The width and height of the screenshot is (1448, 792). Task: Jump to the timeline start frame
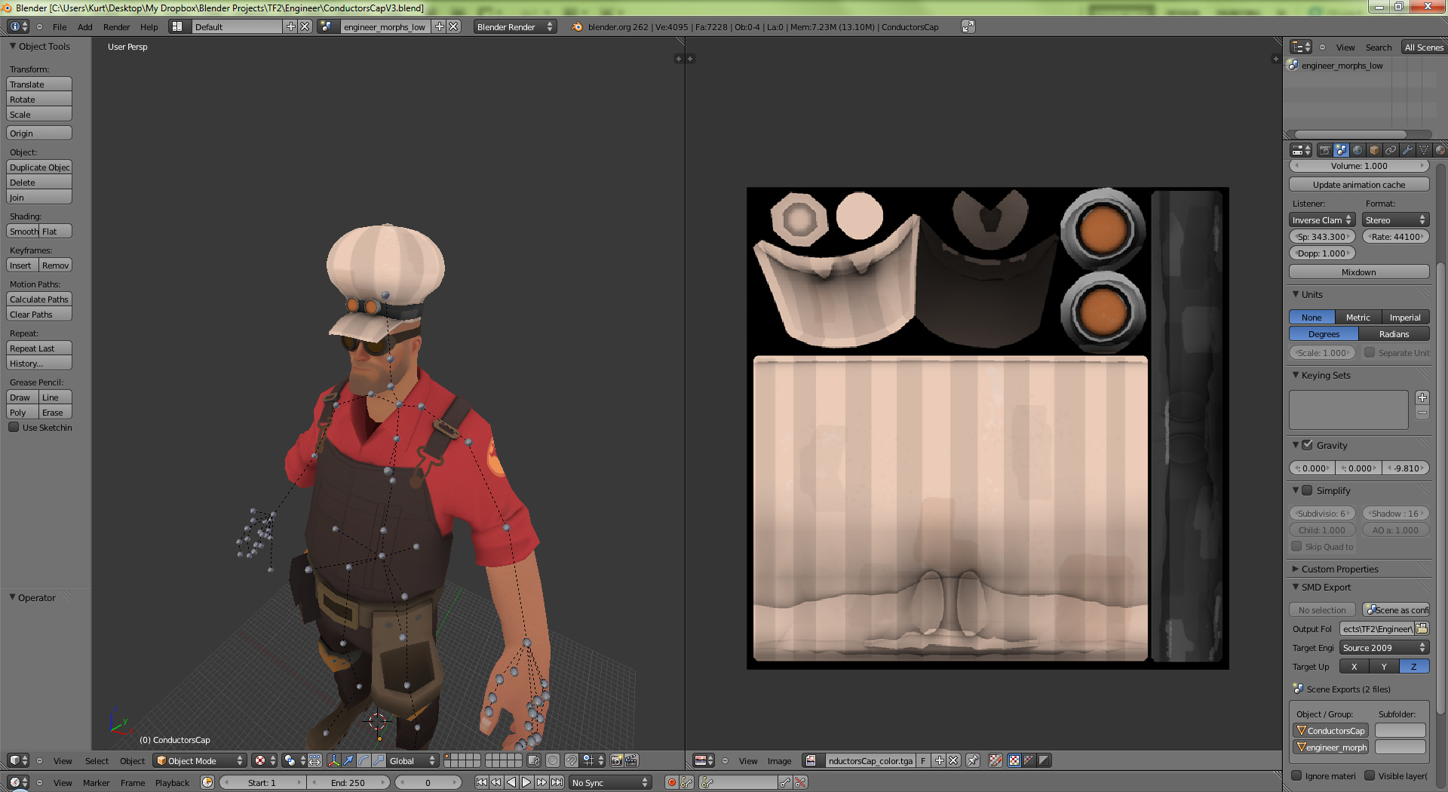point(481,782)
